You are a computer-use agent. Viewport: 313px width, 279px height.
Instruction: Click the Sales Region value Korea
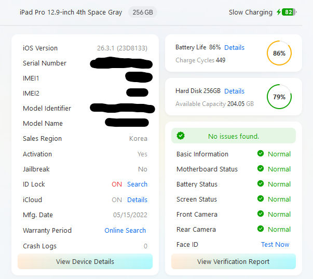tap(138, 139)
